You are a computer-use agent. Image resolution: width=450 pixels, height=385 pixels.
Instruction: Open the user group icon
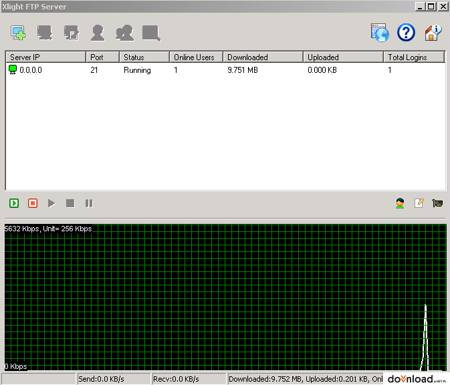(x=124, y=33)
